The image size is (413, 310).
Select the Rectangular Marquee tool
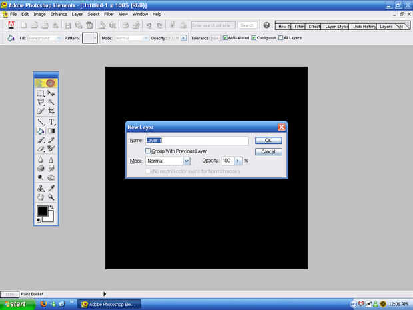click(x=41, y=93)
